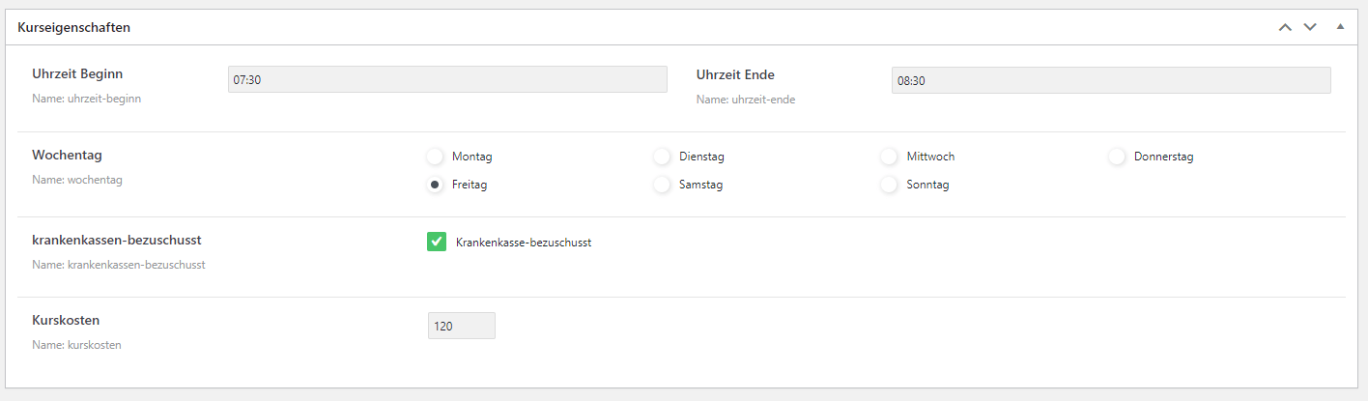Uncheck the green Krankenkasse-bezuschusst checkbox
Screen dimensions: 1368x401
pos(436,242)
